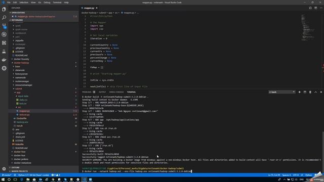
Task: Open the Explorer view in activity bar
Action: pyautogui.click(x=4, y=9)
